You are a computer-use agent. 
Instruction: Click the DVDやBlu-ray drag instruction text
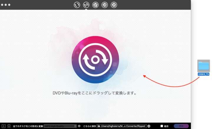[95, 93]
